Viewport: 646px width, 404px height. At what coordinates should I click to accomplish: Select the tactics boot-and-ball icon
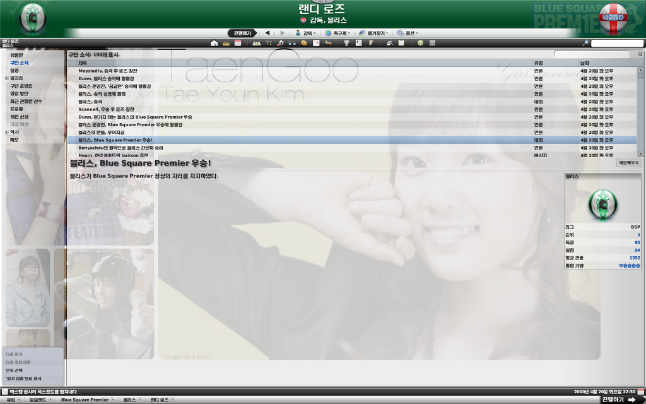(281, 43)
